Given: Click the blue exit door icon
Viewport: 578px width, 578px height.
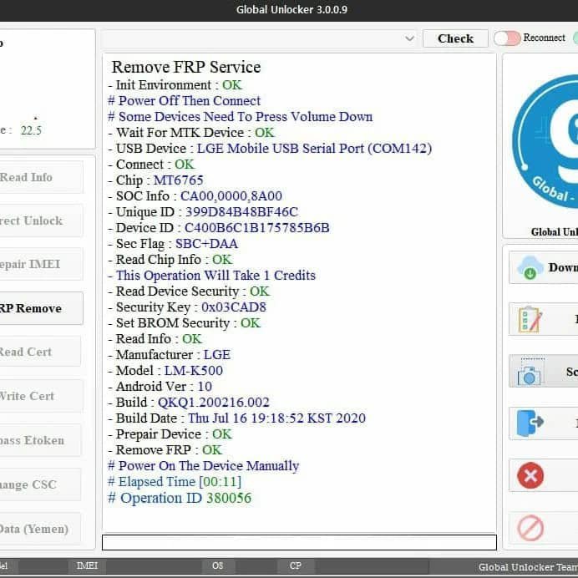Looking at the screenshot, I should click(x=530, y=423).
